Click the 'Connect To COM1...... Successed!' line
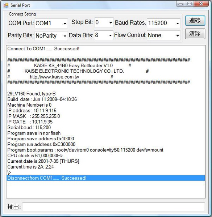This screenshot has height=217, width=212. (43, 49)
